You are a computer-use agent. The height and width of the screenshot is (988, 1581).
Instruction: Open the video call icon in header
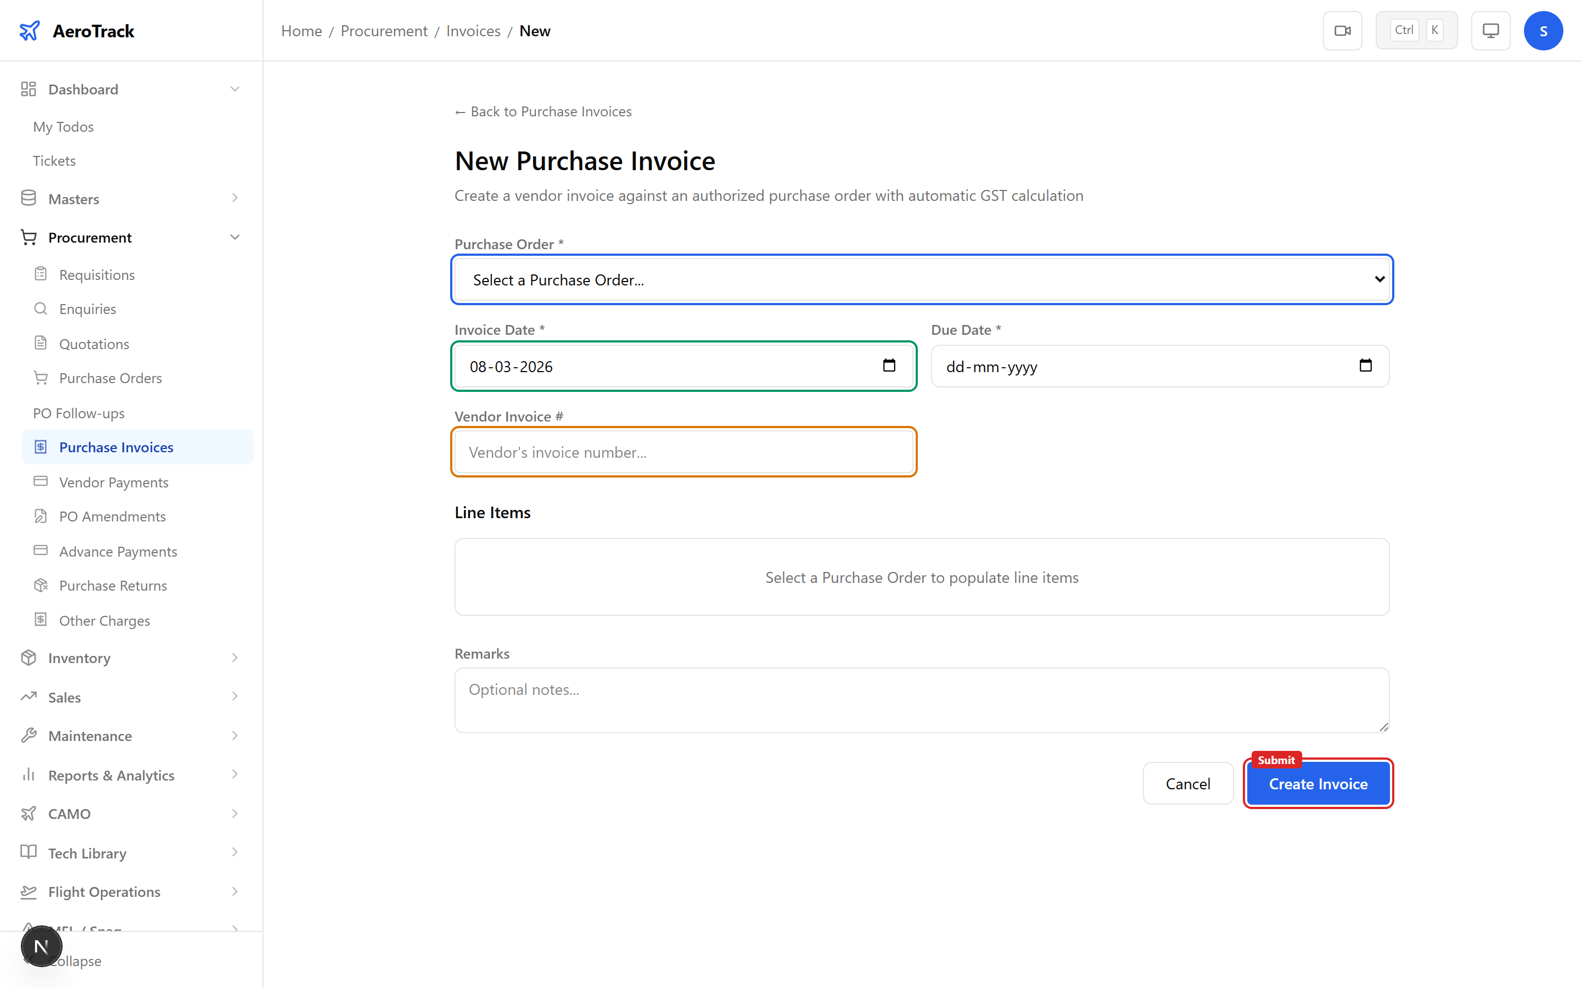[1343, 30]
